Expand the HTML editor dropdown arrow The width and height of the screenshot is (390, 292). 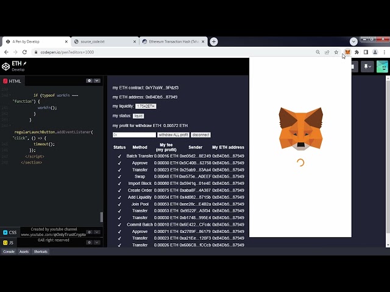click(x=97, y=81)
